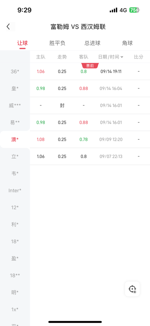Viewport: 150px width, 326px height.
Task: Pick 1x* bookmaker entry
Action: coord(15,309)
